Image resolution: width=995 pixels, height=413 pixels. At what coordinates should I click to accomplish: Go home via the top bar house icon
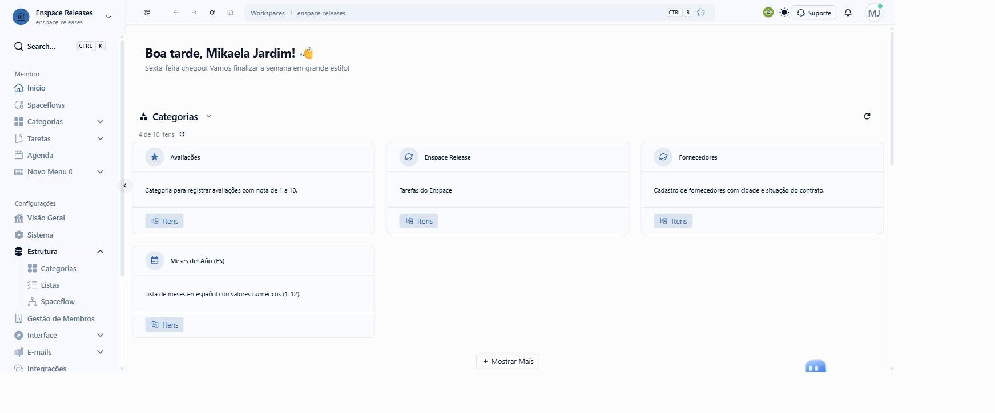click(x=230, y=13)
